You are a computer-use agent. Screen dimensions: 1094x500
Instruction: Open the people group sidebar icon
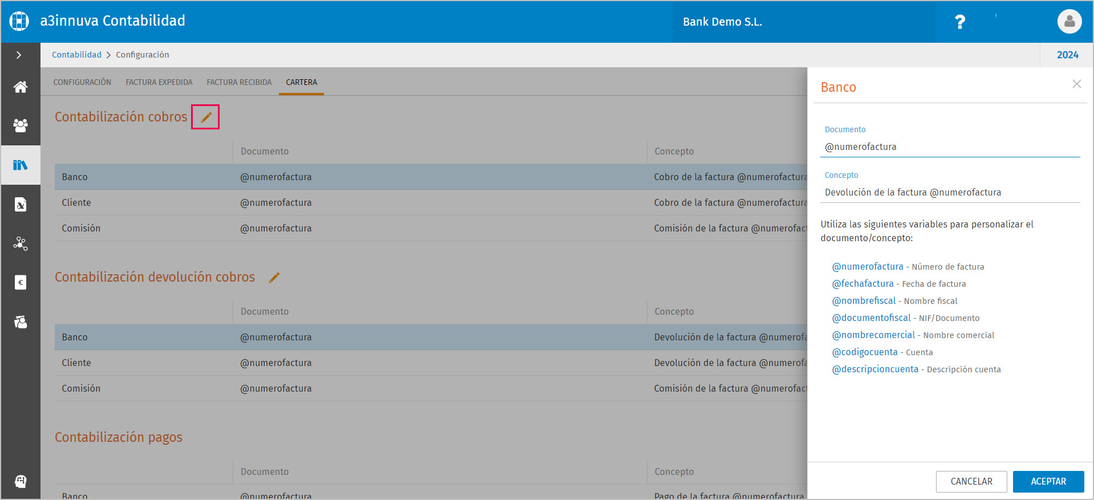click(21, 125)
